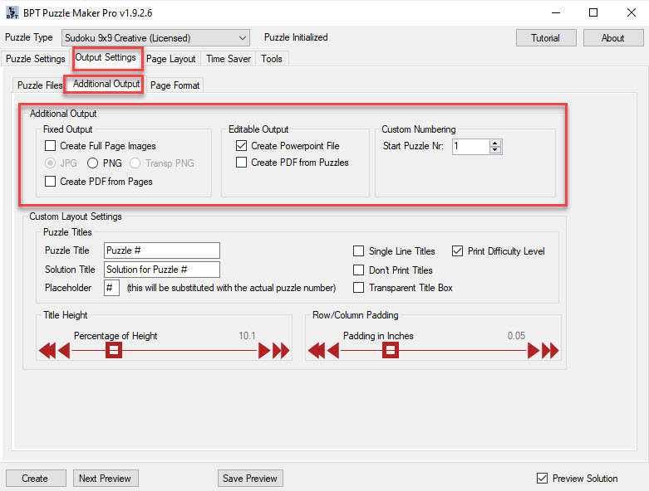The height and width of the screenshot is (491, 649).
Task: Open the Page Format sub-tab
Action: [175, 85]
